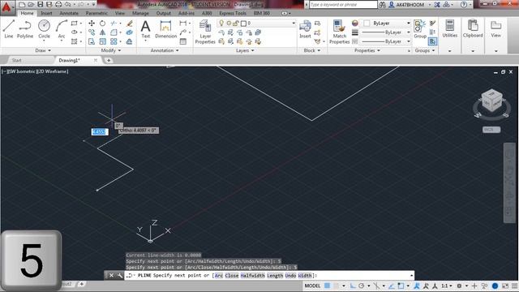Toggle Polar tracking in status bar

click(x=362, y=286)
